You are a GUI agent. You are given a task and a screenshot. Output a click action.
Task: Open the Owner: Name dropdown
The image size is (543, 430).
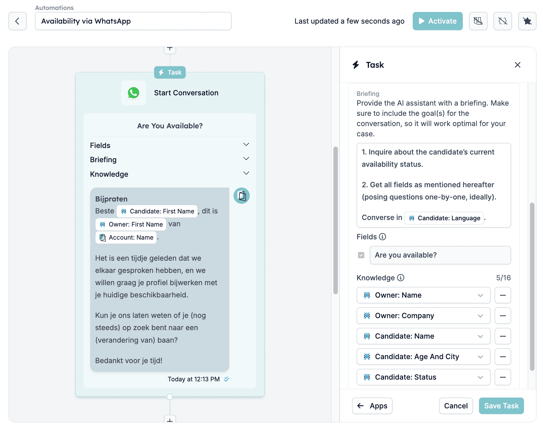click(x=423, y=295)
